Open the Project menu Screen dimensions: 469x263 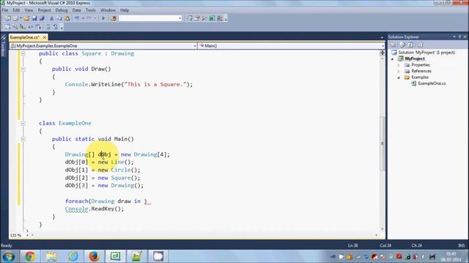[x=44, y=10]
